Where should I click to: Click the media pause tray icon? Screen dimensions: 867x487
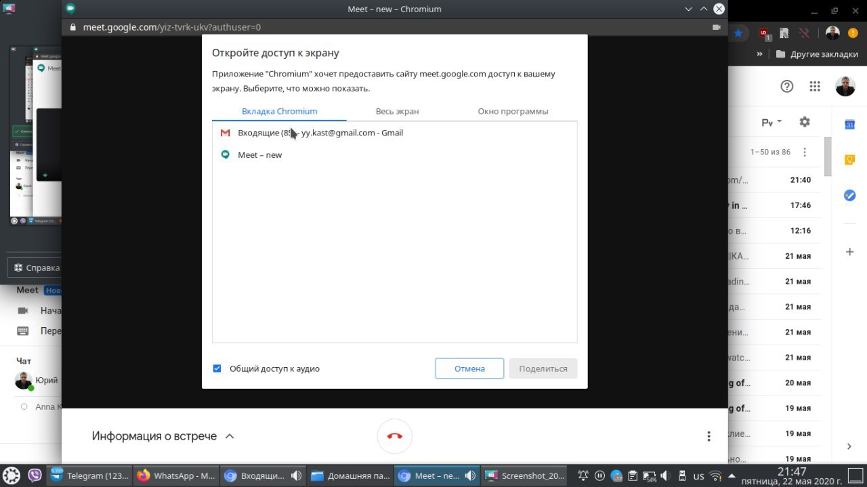[x=599, y=475]
